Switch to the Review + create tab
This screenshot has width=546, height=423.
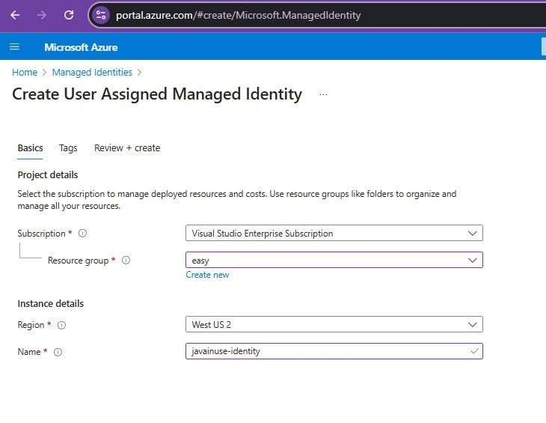pyautogui.click(x=127, y=148)
